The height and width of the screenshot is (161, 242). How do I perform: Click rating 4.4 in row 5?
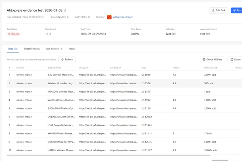point(174,108)
